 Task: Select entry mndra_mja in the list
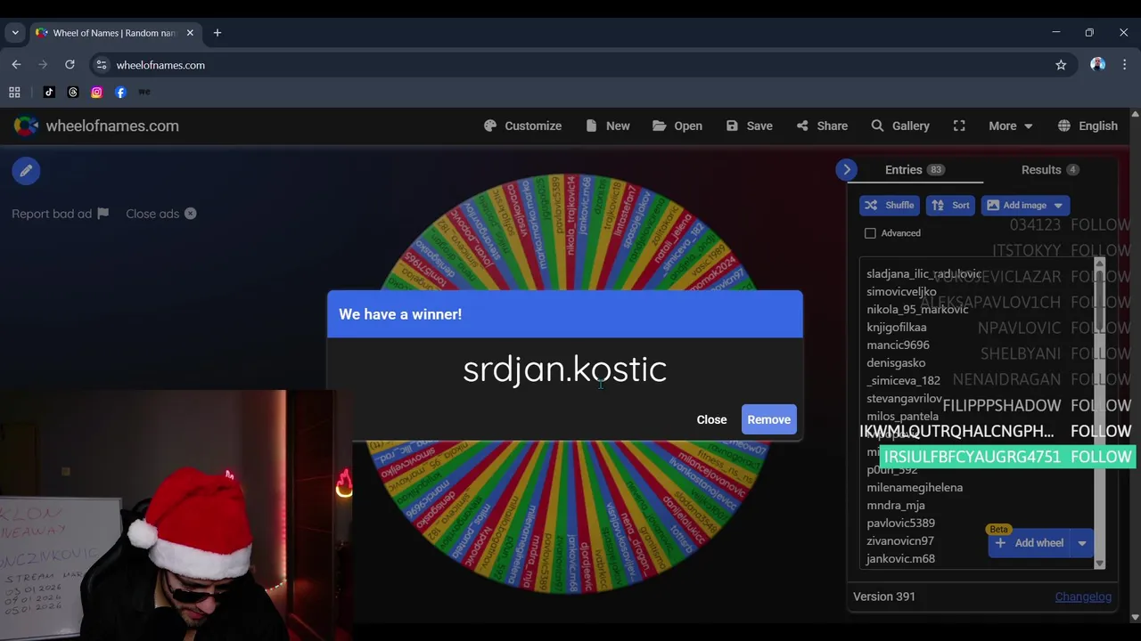[x=896, y=505]
